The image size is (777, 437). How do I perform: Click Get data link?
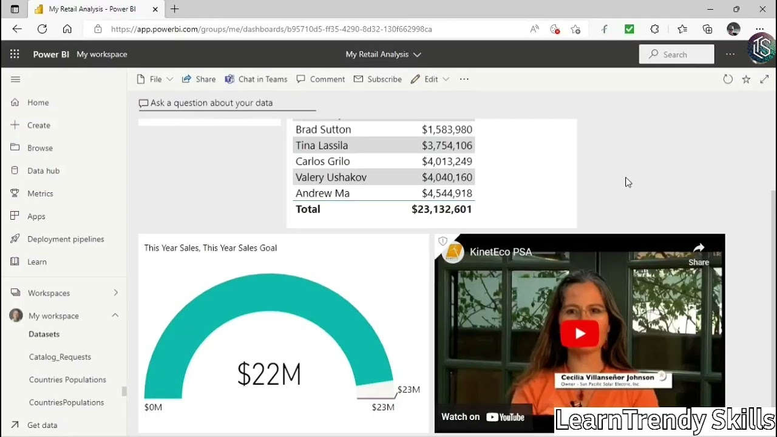click(x=42, y=425)
